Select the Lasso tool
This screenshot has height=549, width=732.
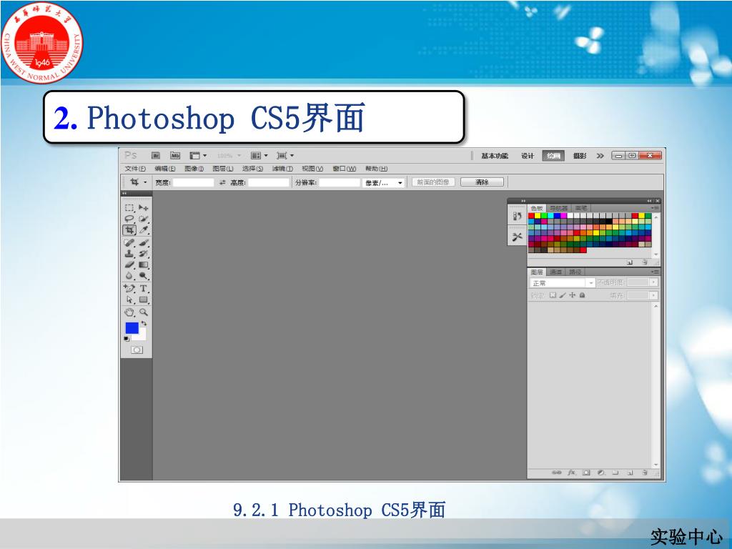[129, 219]
